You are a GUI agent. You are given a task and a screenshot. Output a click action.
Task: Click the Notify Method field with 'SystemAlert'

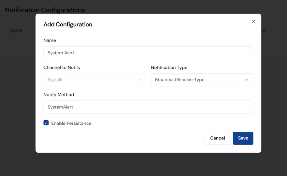tap(148, 107)
